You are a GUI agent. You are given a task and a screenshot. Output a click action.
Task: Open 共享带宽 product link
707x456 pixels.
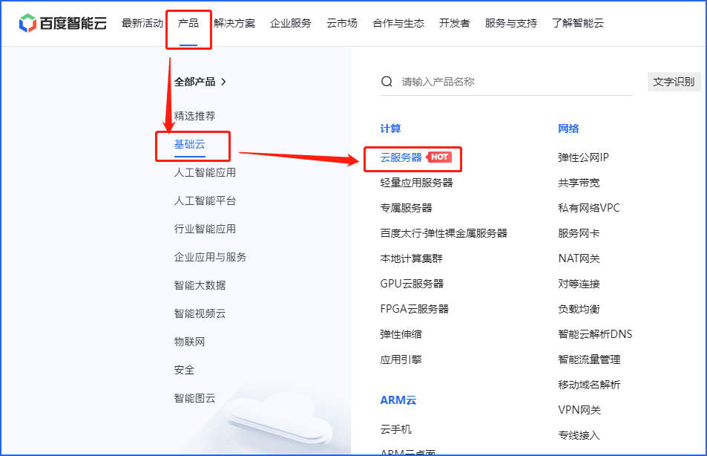(x=579, y=183)
